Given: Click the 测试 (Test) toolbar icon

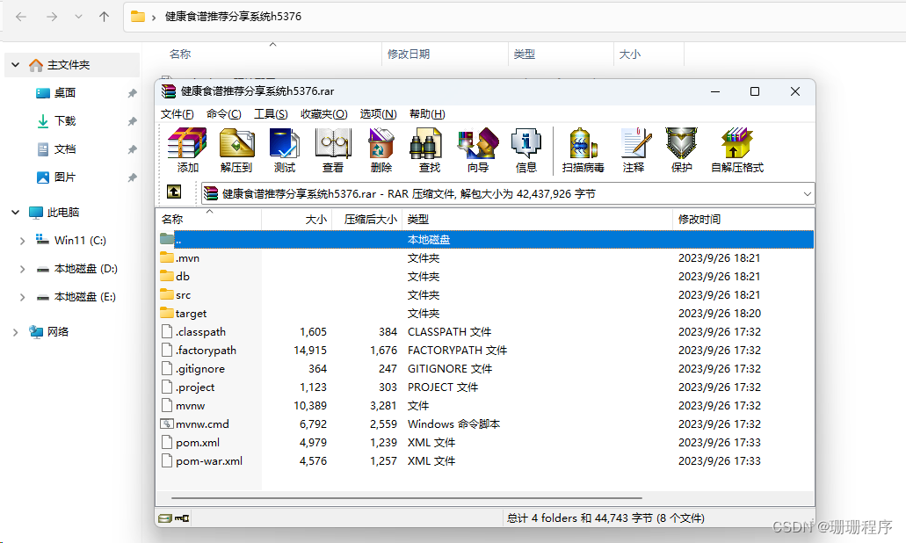Looking at the screenshot, I should click(285, 143).
